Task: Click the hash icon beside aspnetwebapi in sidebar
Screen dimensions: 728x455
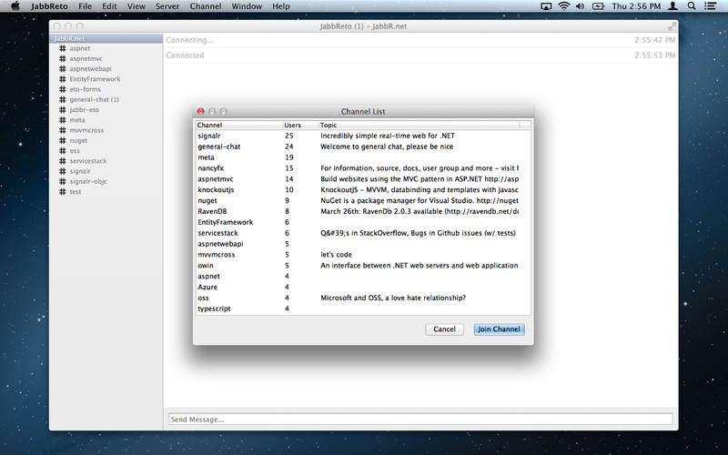Action: coord(62,69)
